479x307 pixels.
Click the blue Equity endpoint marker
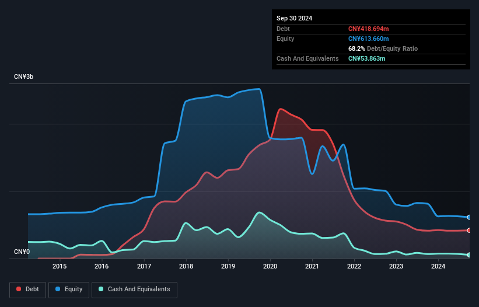[x=469, y=217]
